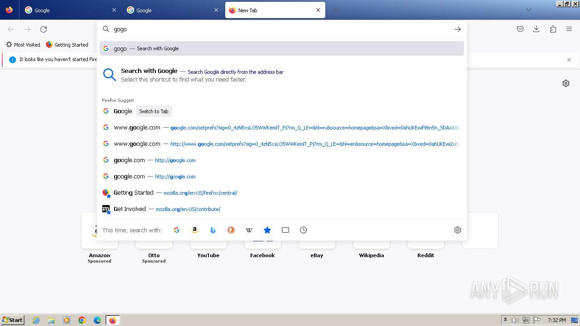Image resolution: width=580 pixels, height=326 pixels.
Task: Search this time with Bing
Action: [213, 230]
